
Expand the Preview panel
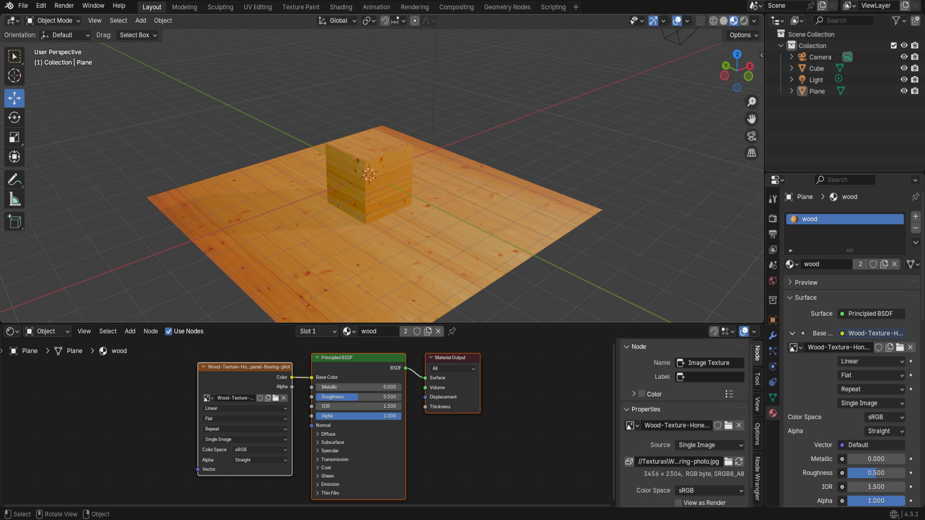pyautogui.click(x=806, y=283)
